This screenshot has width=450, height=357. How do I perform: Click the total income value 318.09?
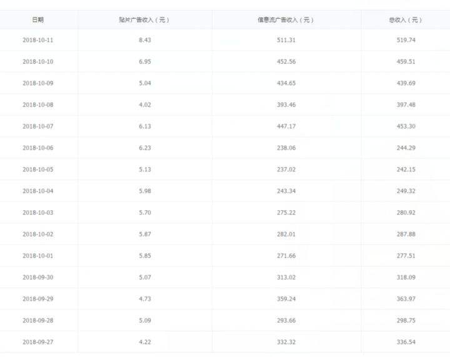pyautogui.click(x=406, y=277)
